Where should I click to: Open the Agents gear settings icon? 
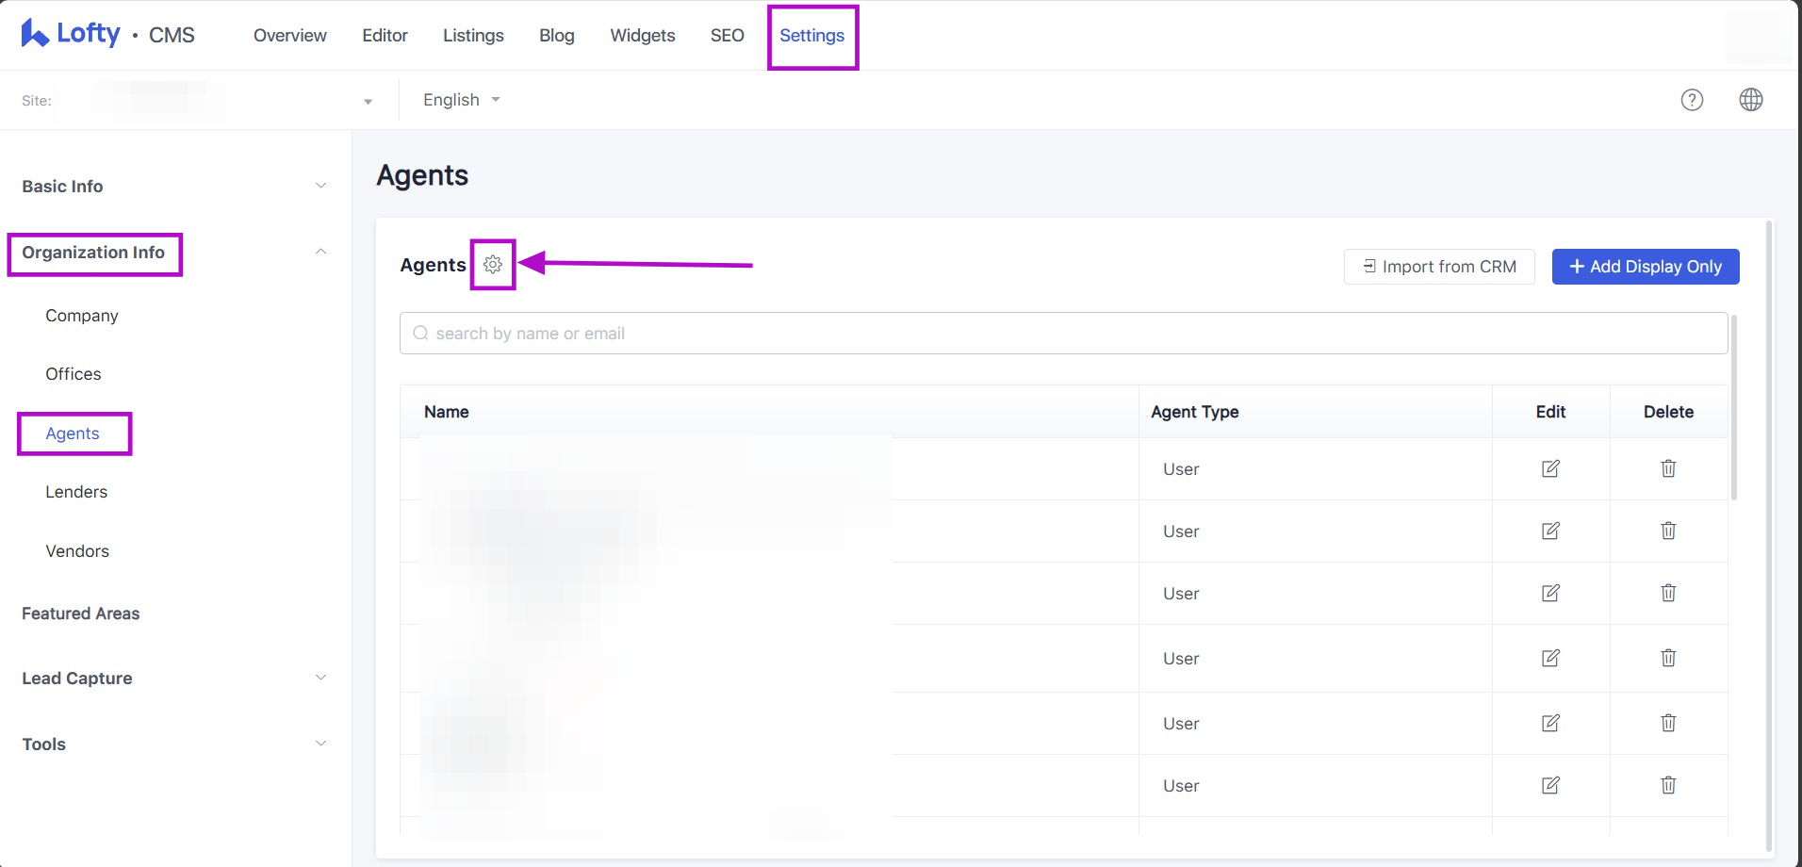492,265
